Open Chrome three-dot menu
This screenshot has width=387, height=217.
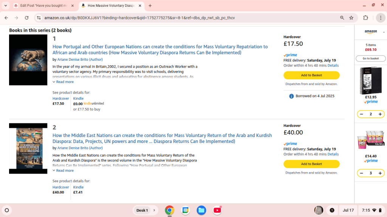(380, 18)
